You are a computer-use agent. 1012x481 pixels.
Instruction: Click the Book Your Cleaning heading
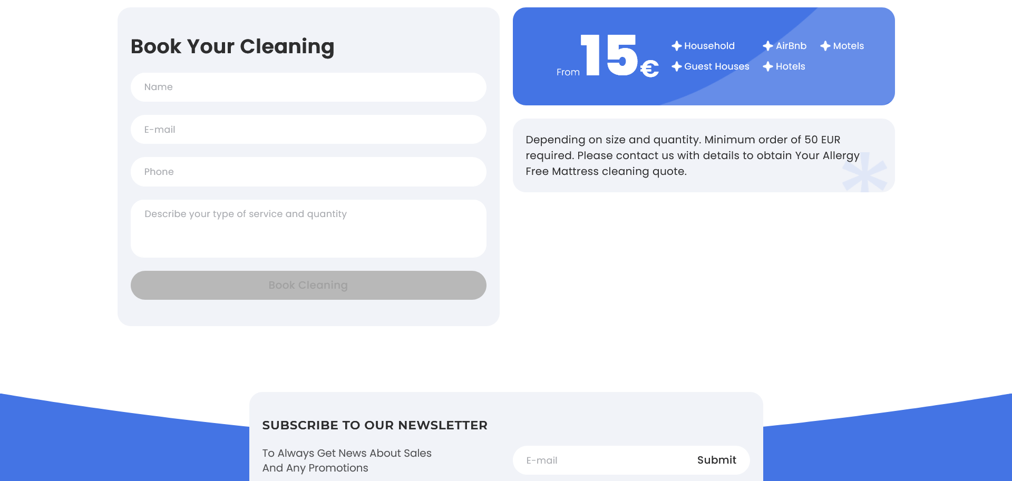pos(232,47)
